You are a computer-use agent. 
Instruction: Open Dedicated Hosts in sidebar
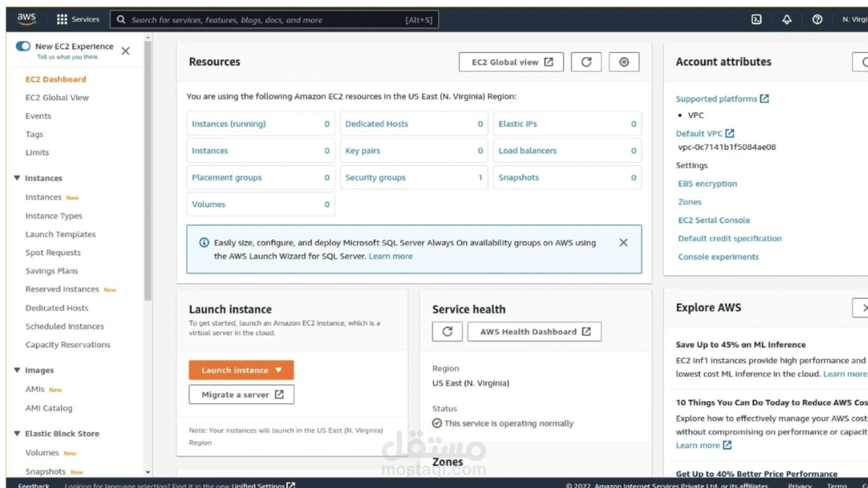point(57,308)
